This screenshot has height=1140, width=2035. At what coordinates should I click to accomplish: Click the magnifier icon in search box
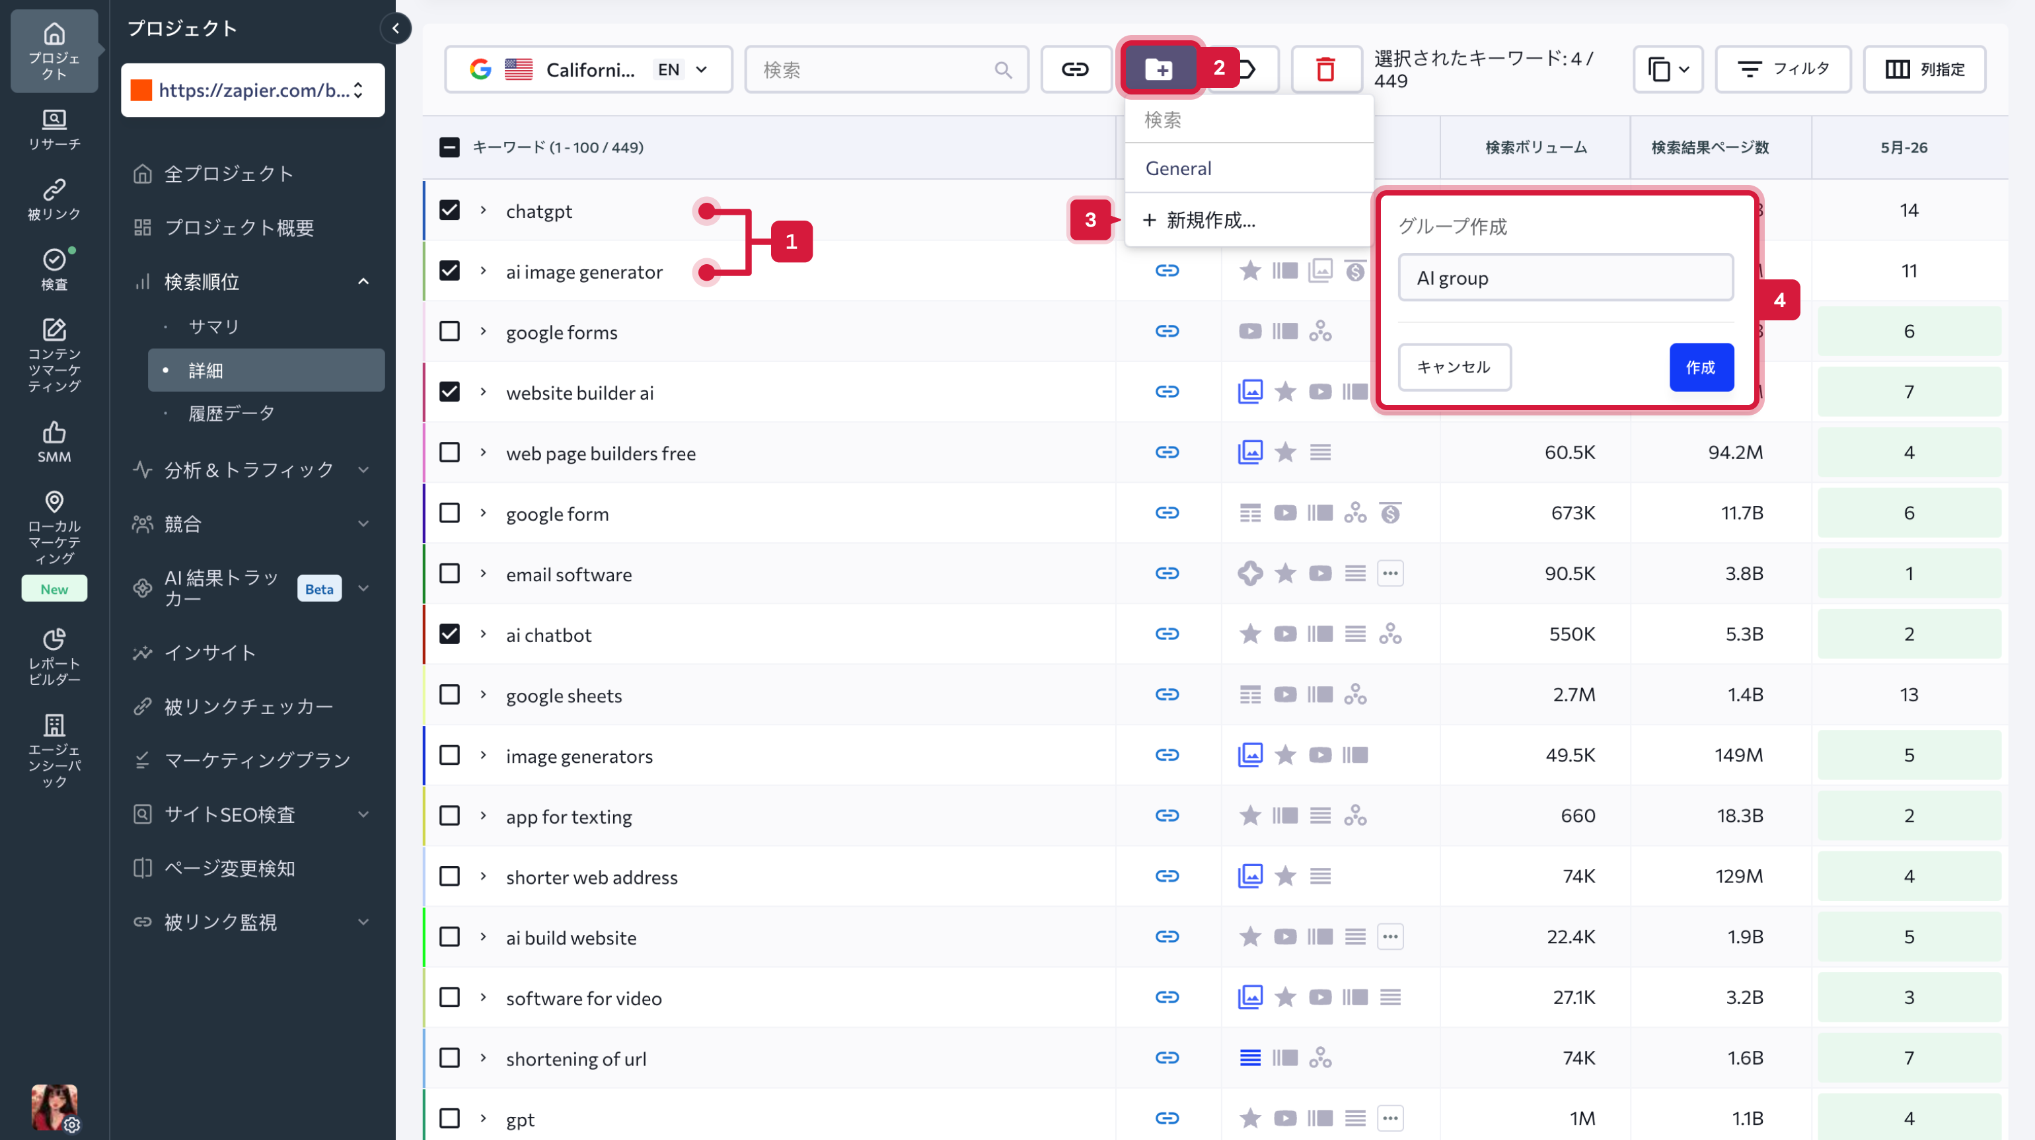pyautogui.click(x=1003, y=70)
